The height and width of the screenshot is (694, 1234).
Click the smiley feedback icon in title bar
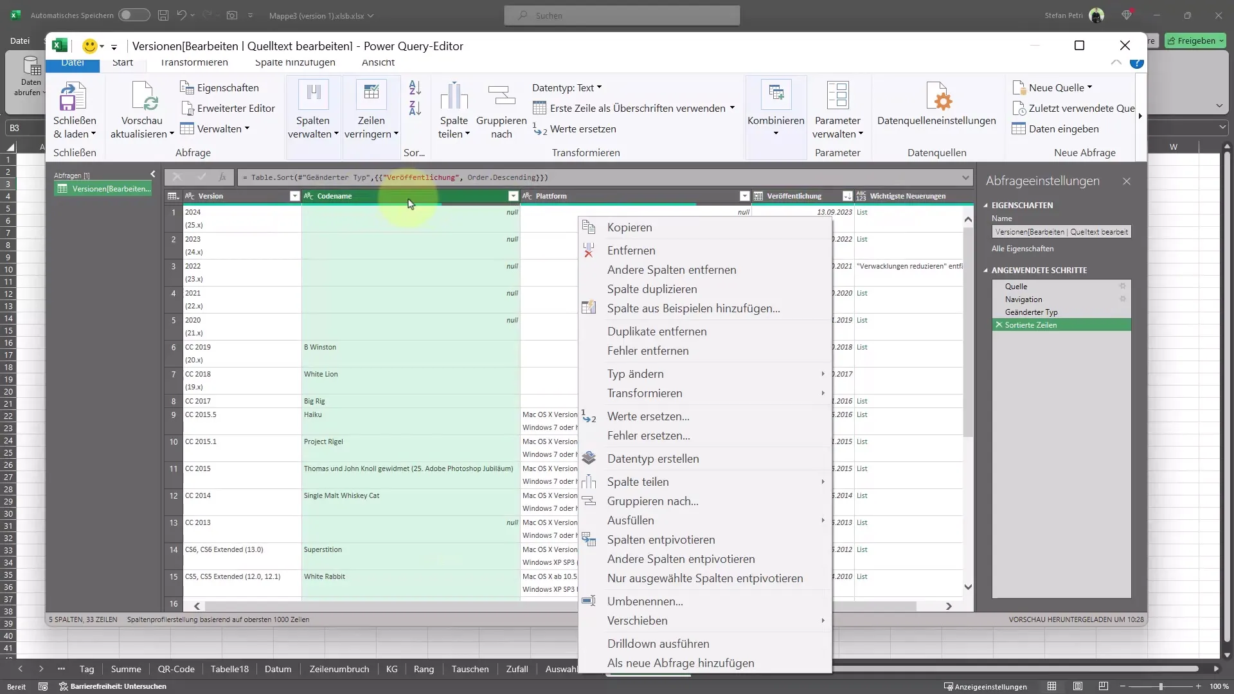tap(89, 46)
